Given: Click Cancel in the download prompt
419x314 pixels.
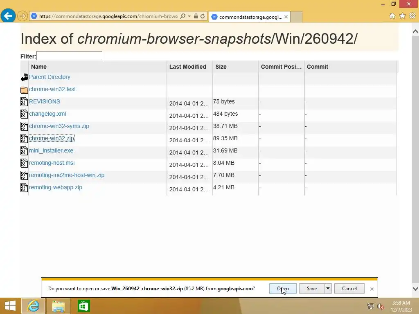Looking at the screenshot, I should pyautogui.click(x=349, y=289).
